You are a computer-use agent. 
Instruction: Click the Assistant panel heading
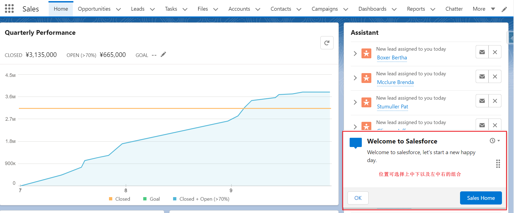364,33
